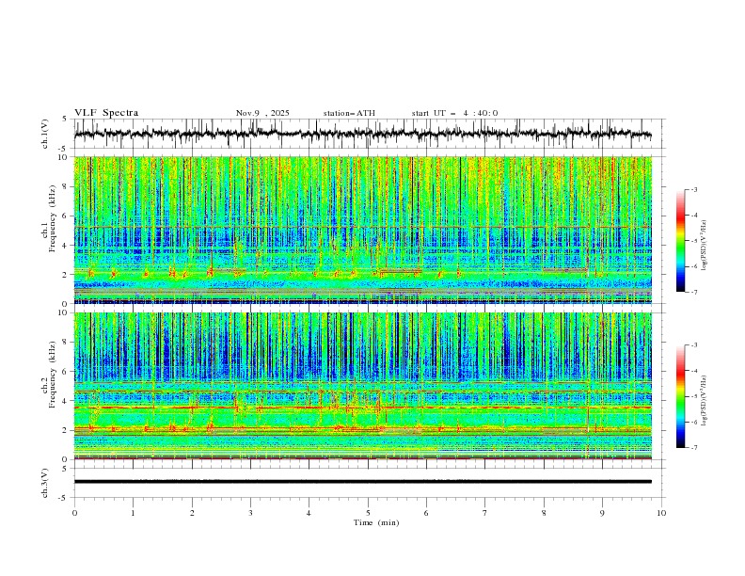745x576 pixels.
Task: Click the ch.2 colorbar 'log(PSD)(V²/Hz)' label
Action: (705, 400)
